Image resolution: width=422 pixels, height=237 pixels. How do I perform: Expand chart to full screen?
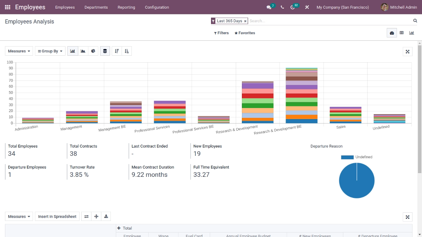pyautogui.click(x=408, y=52)
